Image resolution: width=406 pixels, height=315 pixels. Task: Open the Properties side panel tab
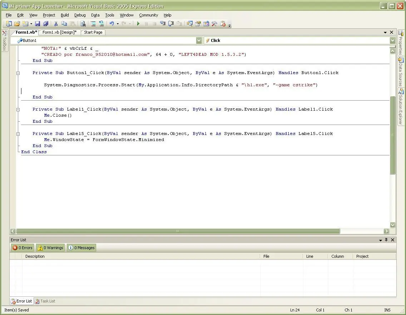(401, 43)
